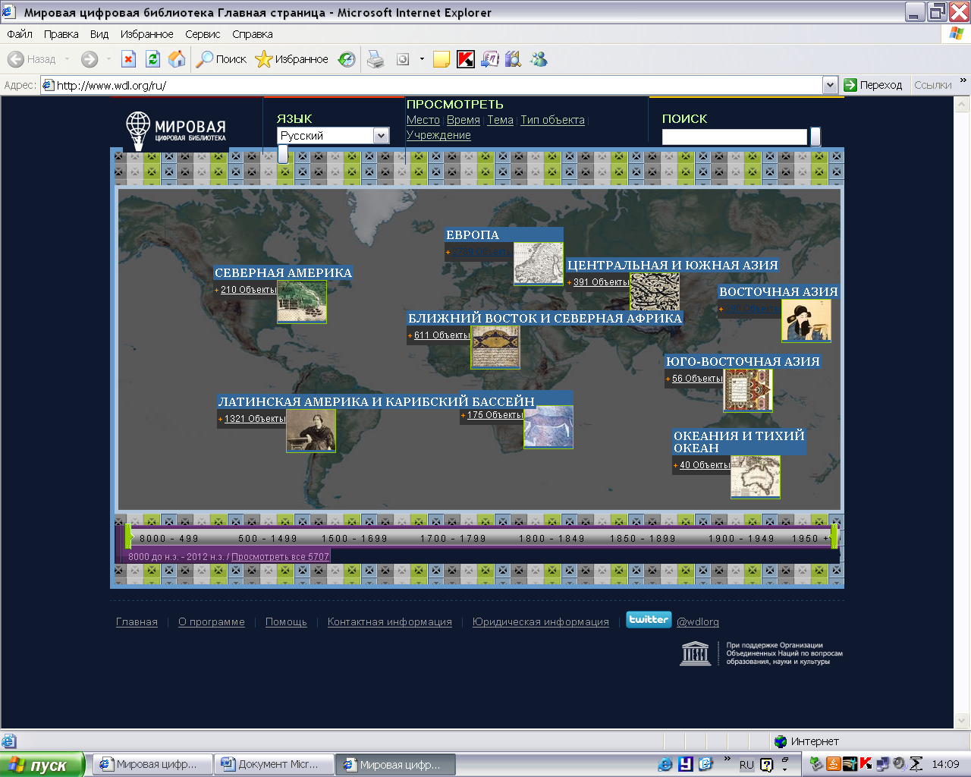Open the address bar dropdown arrow
This screenshot has height=777, width=971.
[x=830, y=85]
